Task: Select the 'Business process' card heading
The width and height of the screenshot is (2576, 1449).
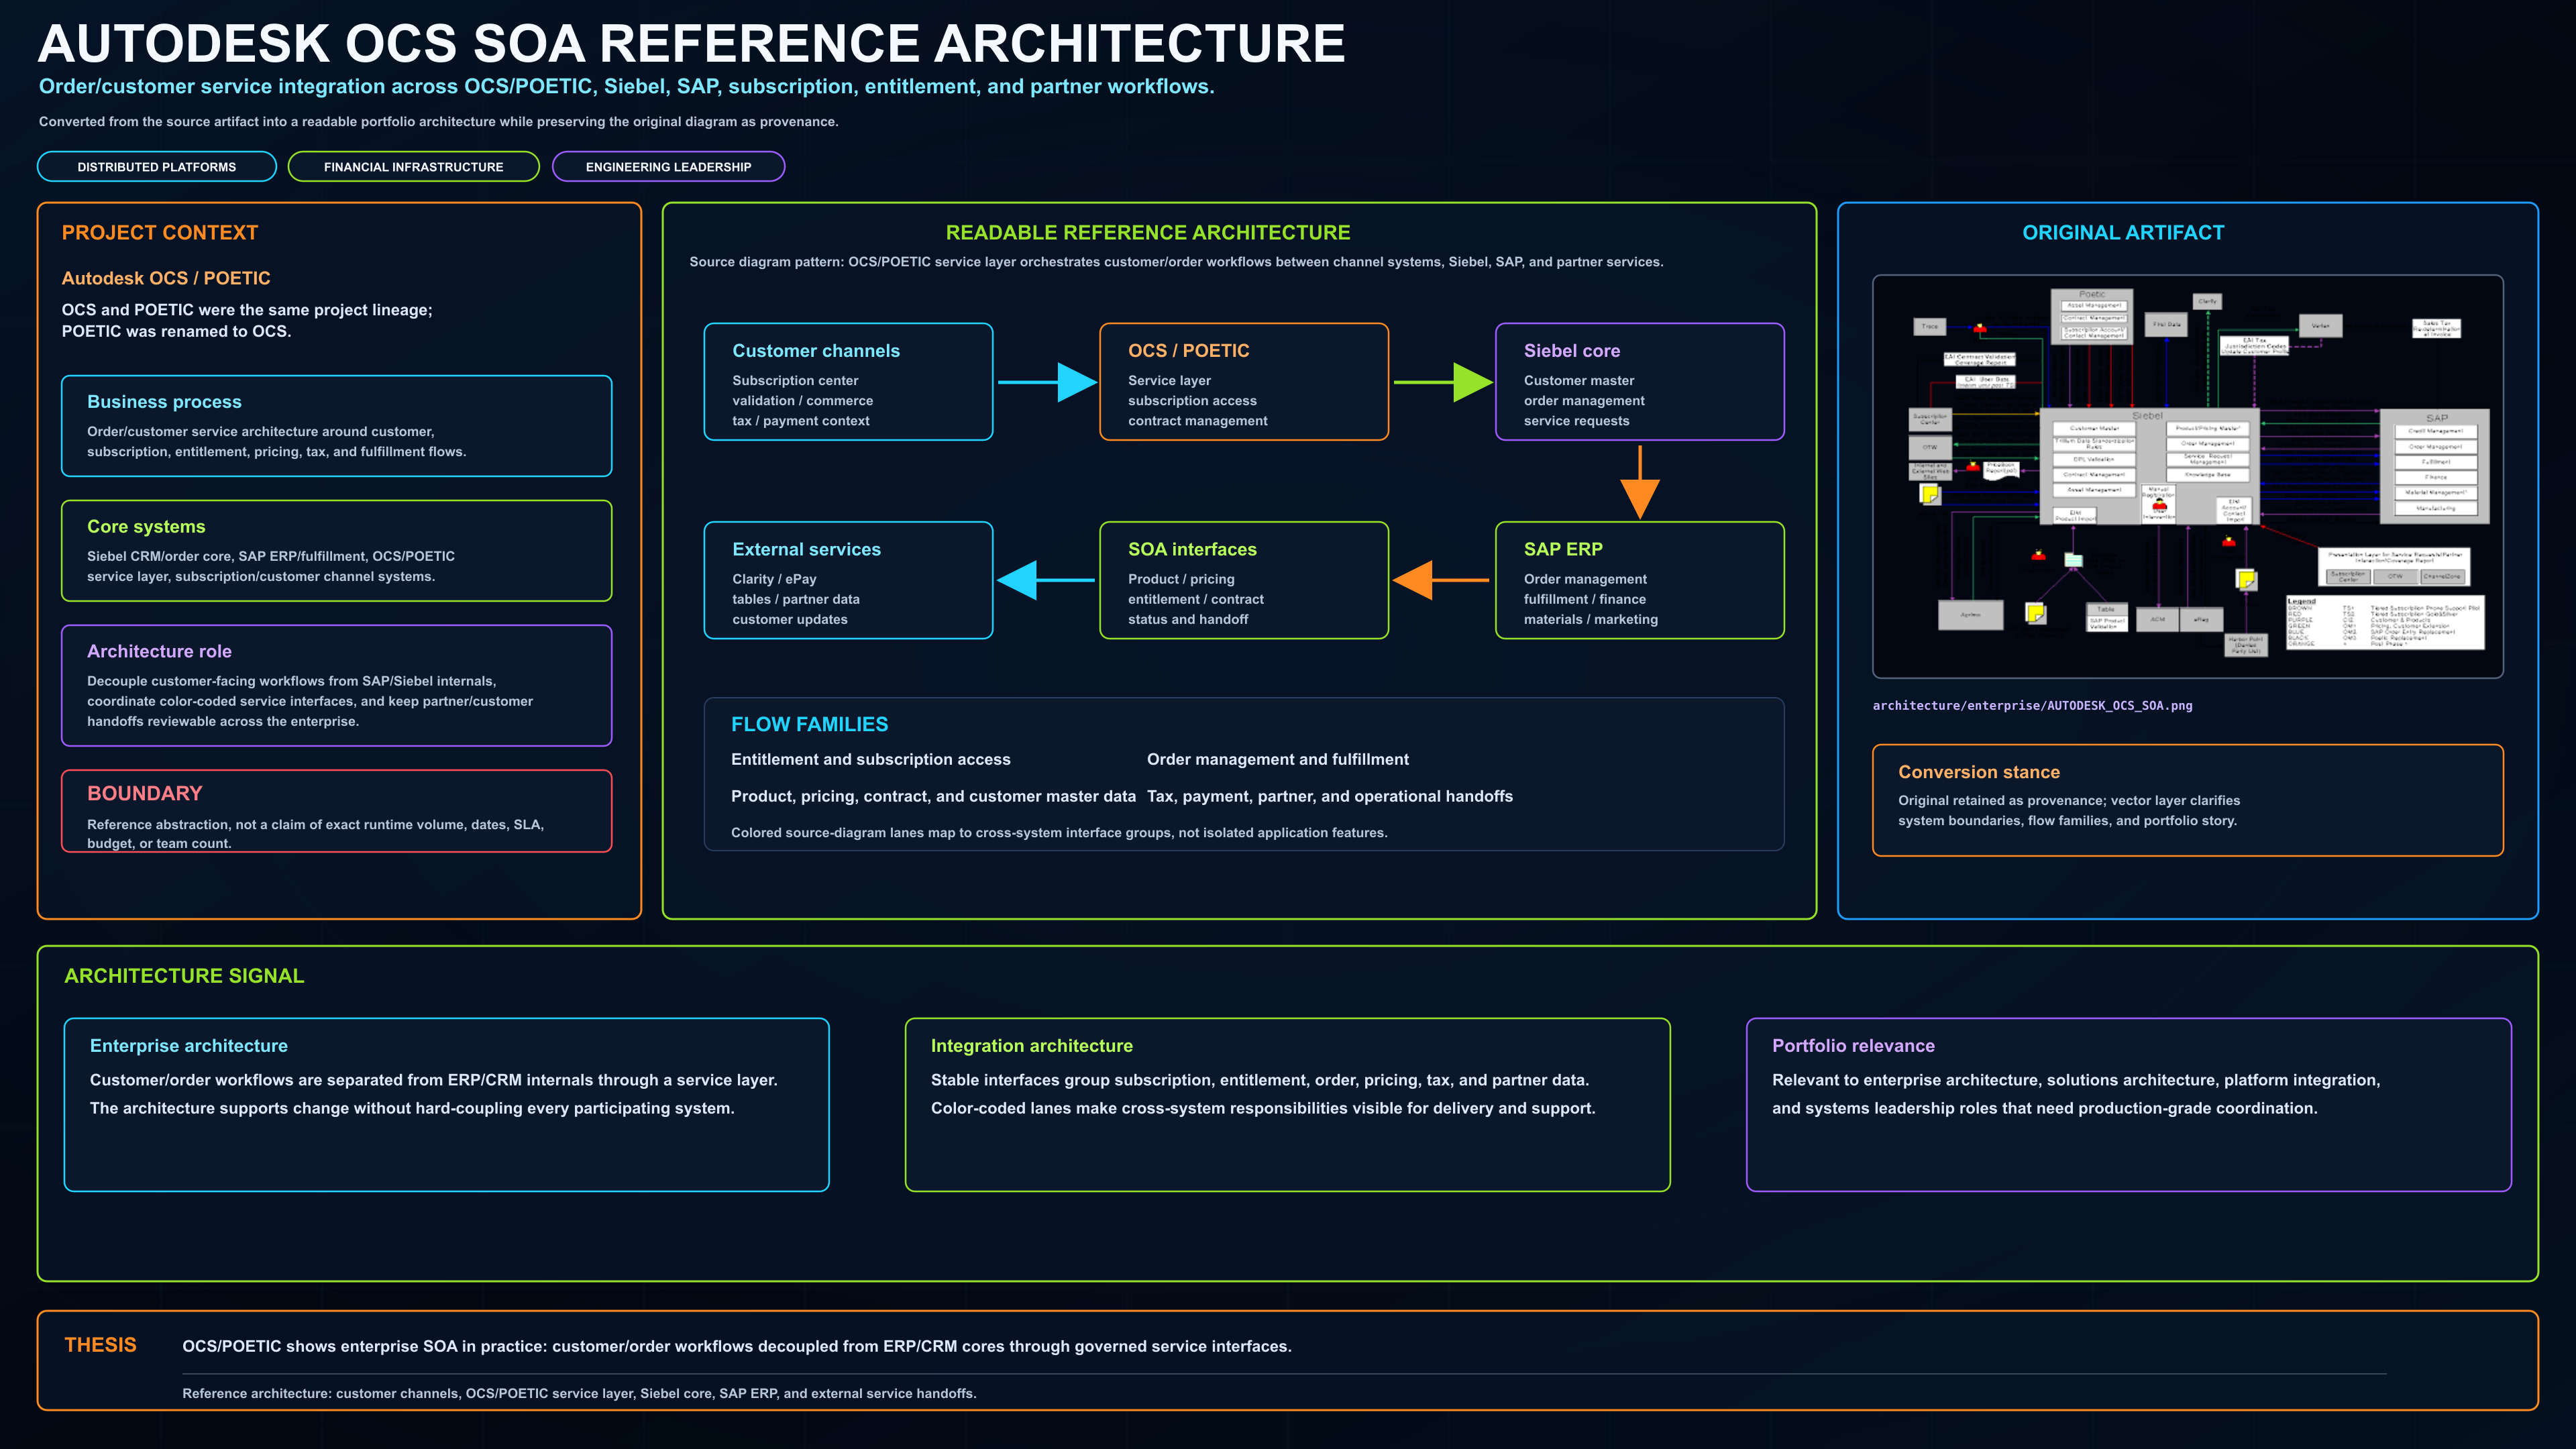Action: click(x=164, y=402)
